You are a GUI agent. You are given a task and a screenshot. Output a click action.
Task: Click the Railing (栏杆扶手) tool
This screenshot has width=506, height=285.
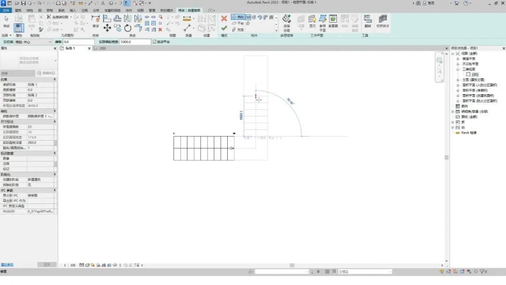pos(383,21)
